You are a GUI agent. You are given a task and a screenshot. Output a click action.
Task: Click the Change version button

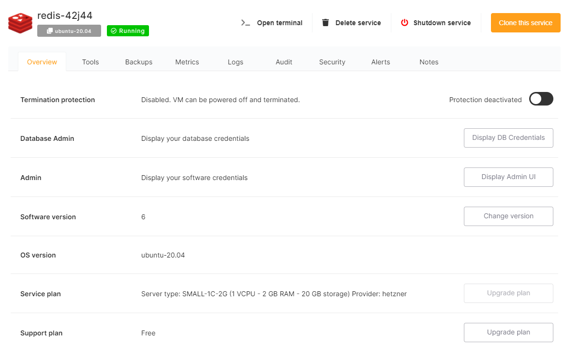(508, 216)
